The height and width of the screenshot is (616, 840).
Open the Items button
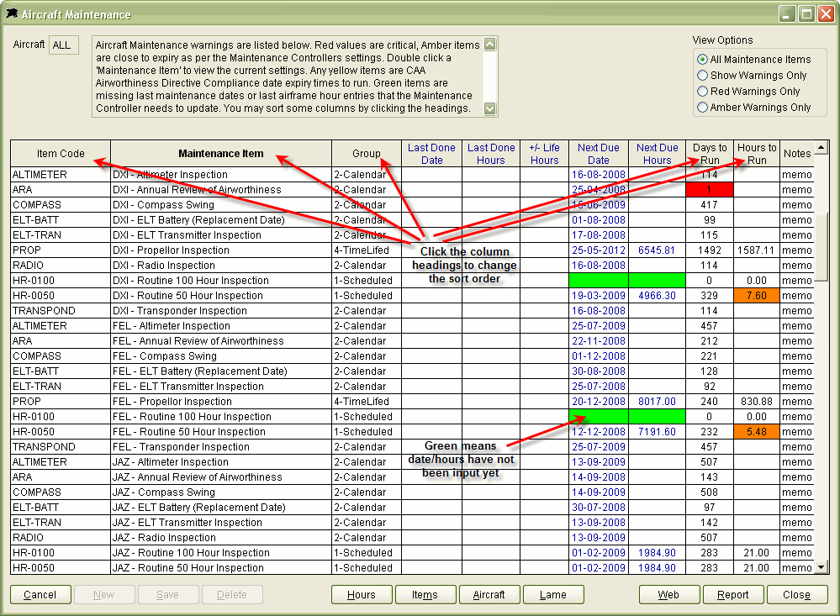(425, 595)
